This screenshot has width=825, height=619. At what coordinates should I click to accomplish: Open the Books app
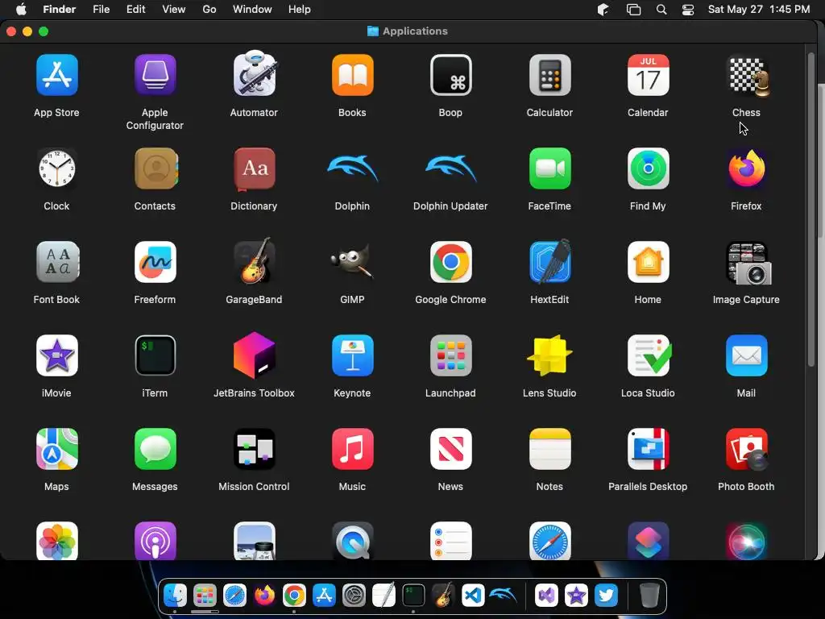tap(353, 75)
